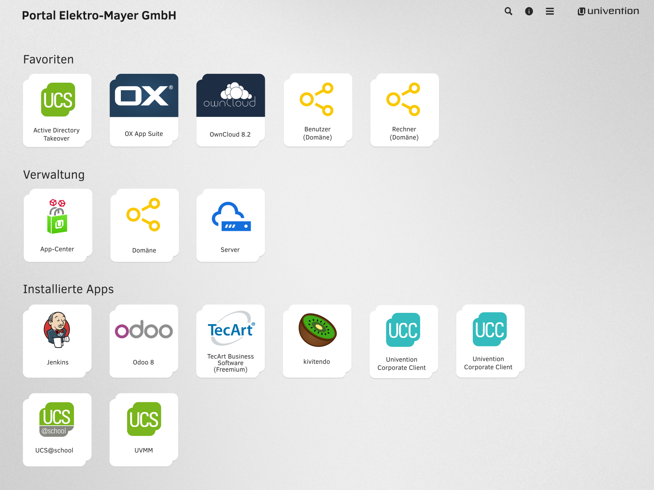Launch UCS@school app
The width and height of the screenshot is (654, 490).
pyautogui.click(x=57, y=430)
